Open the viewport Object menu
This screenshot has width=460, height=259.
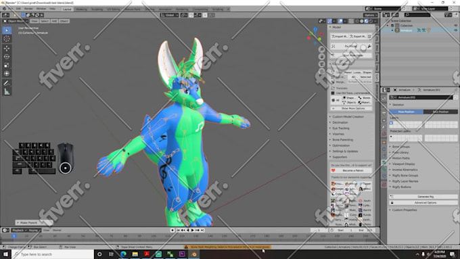point(64,21)
